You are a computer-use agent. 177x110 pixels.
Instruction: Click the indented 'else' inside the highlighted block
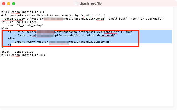(x=11, y=39)
